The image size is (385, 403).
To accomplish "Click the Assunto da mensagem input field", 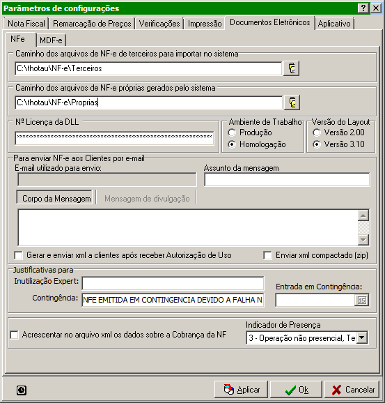I will [287, 179].
